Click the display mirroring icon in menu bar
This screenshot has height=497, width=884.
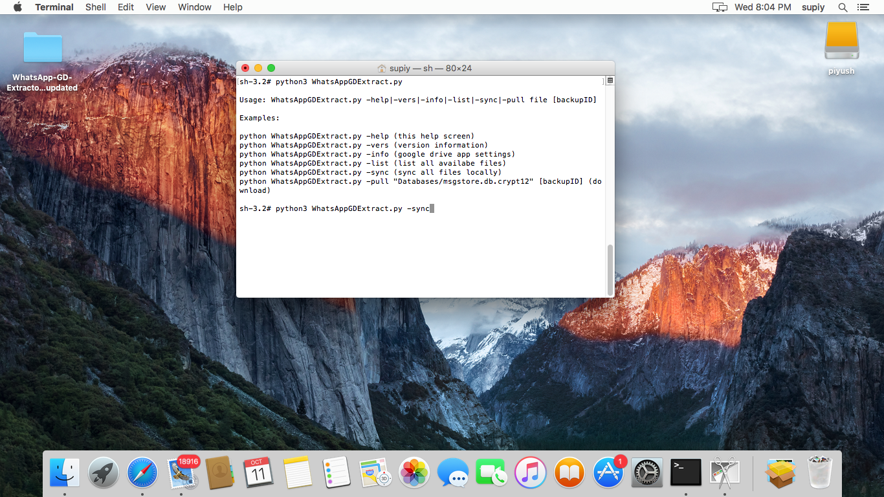coord(720,7)
